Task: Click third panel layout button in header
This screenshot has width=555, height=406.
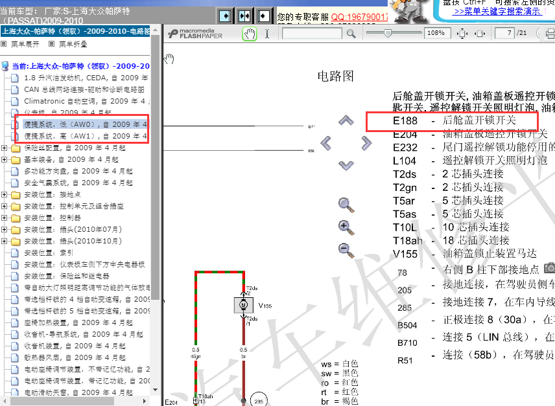Action: 264,16
